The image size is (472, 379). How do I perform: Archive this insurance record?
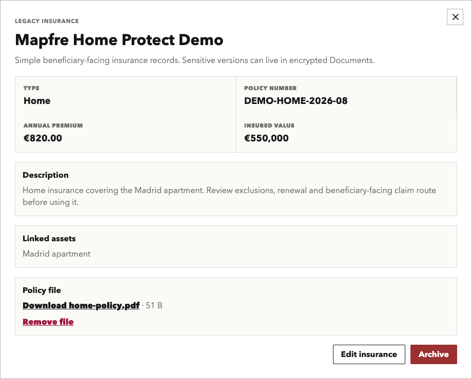(x=434, y=354)
